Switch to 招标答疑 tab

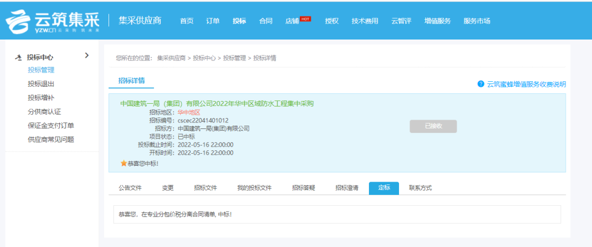pyautogui.click(x=304, y=188)
